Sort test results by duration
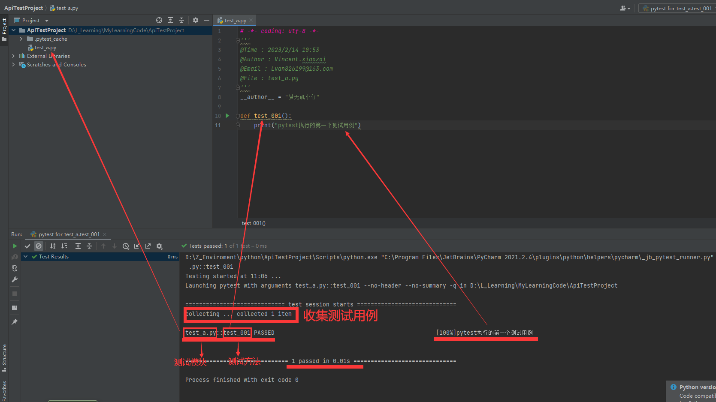The width and height of the screenshot is (716, 402). tap(64, 246)
